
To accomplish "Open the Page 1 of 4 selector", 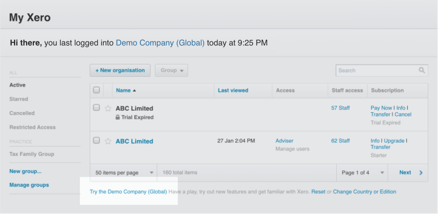I will click(362, 173).
